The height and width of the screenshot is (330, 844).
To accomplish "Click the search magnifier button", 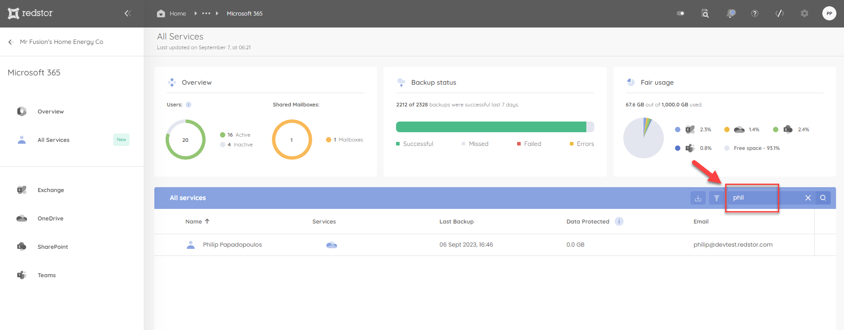I will (x=823, y=198).
